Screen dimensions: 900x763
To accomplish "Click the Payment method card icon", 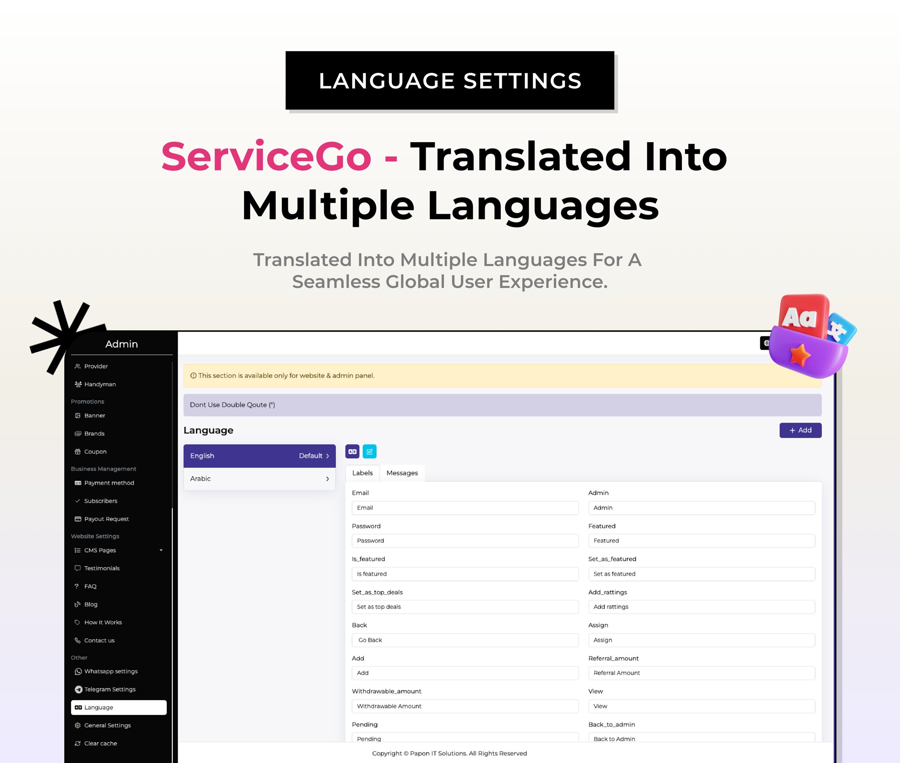I will pyautogui.click(x=78, y=483).
